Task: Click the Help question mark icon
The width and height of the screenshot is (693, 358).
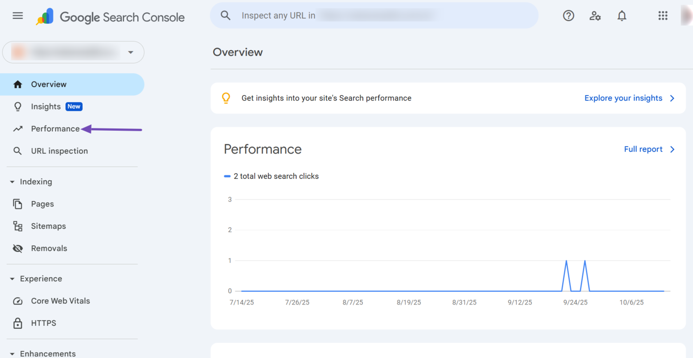Action: click(x=568, y=16)
